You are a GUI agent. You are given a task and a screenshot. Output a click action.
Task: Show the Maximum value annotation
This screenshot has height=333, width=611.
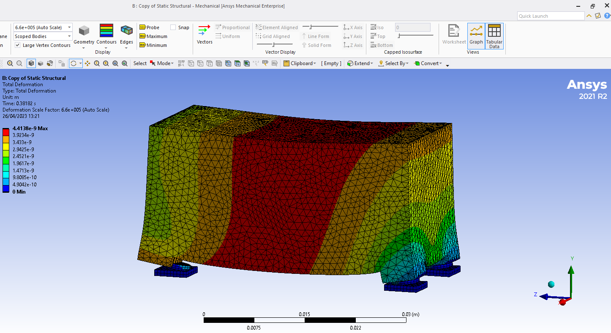153,36
